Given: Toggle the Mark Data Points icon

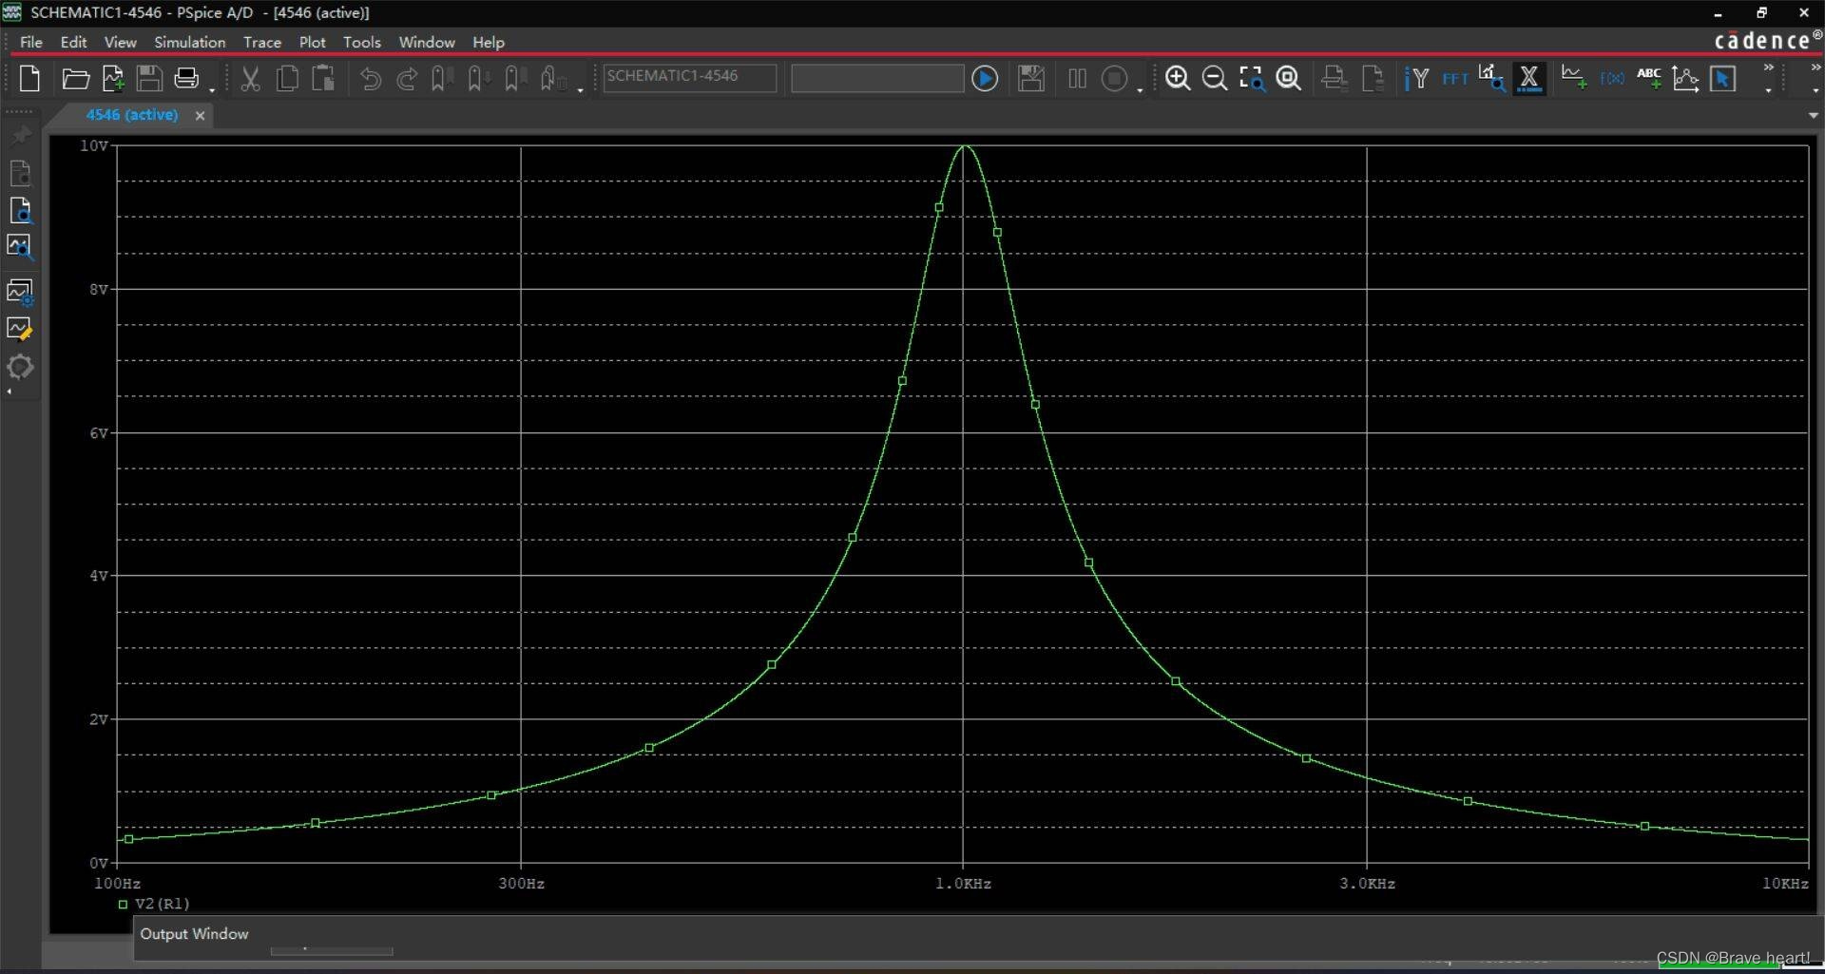Looking at the screenshot, I should [1686, 78].
